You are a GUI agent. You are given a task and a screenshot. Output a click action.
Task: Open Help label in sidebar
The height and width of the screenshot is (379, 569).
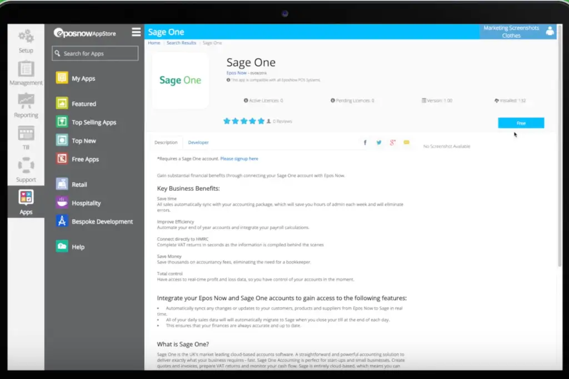coord(78,247)
